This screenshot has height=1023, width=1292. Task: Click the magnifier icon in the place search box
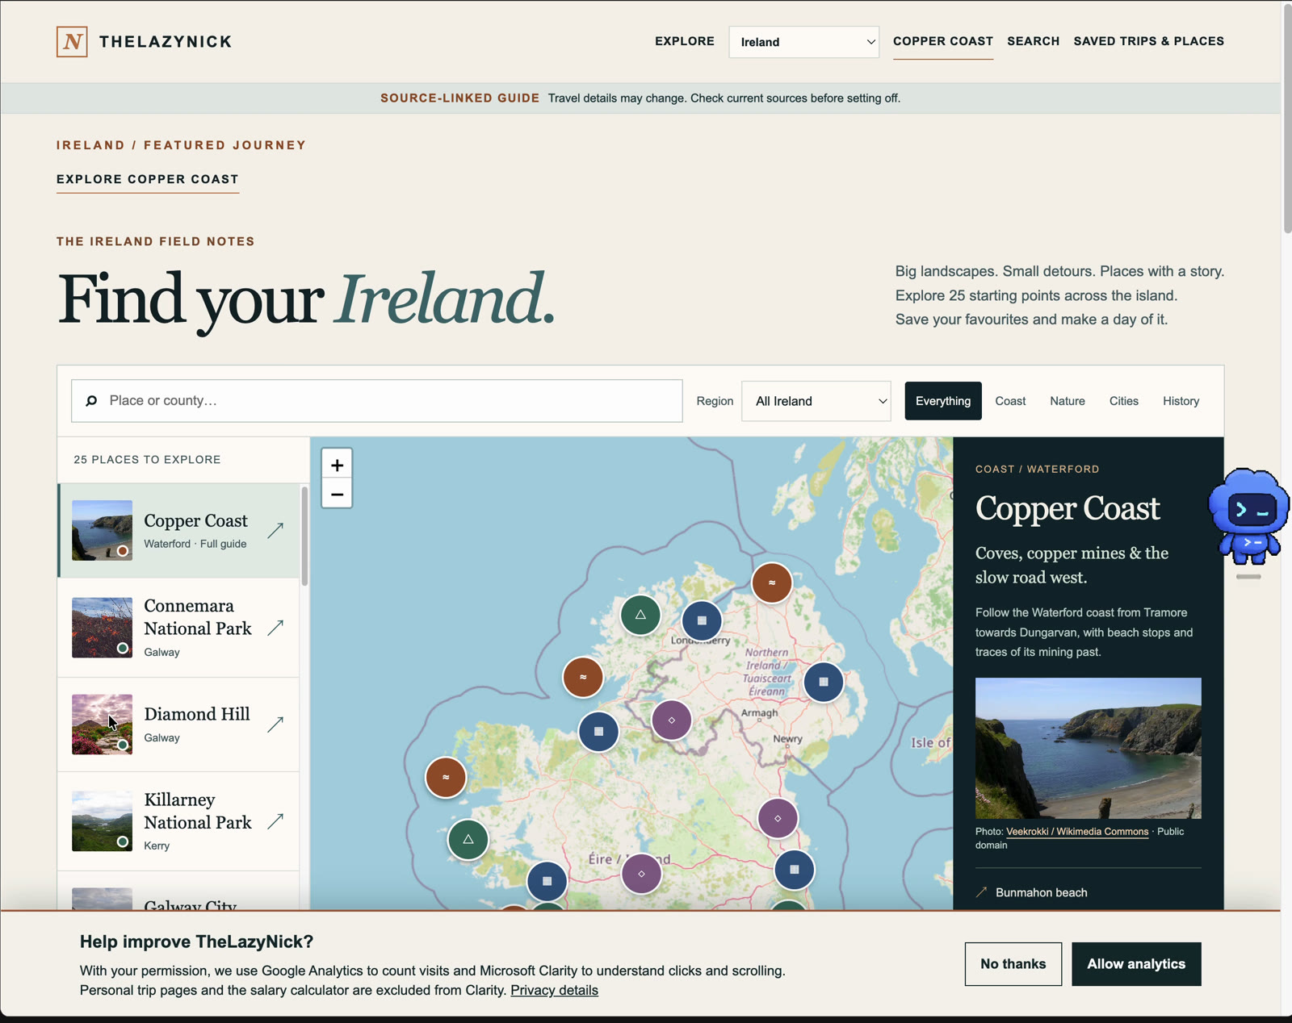point(91,401)
